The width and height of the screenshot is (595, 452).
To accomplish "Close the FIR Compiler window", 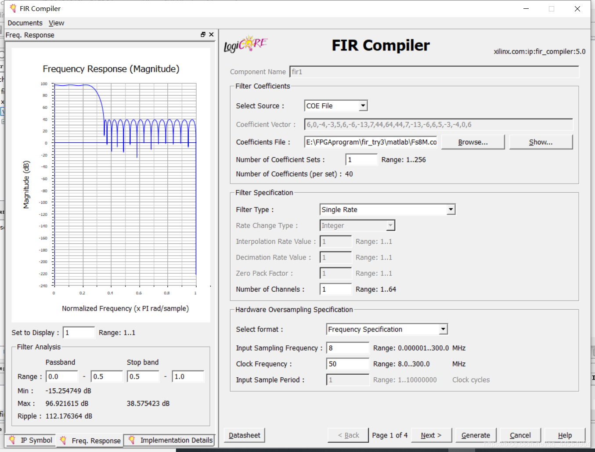I will [577, 9].
